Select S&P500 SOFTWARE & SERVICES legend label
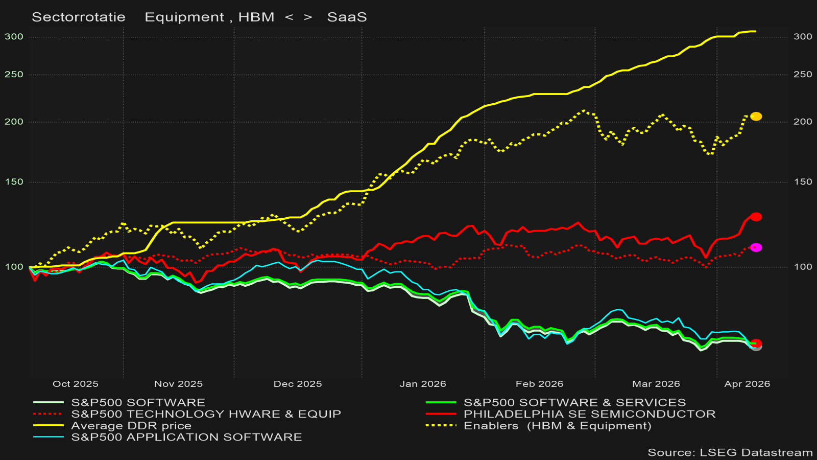 tap(574, 403)
